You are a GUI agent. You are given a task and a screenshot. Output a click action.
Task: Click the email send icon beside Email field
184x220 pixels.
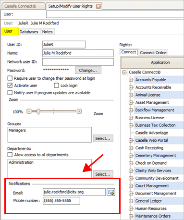click(111, 192)
